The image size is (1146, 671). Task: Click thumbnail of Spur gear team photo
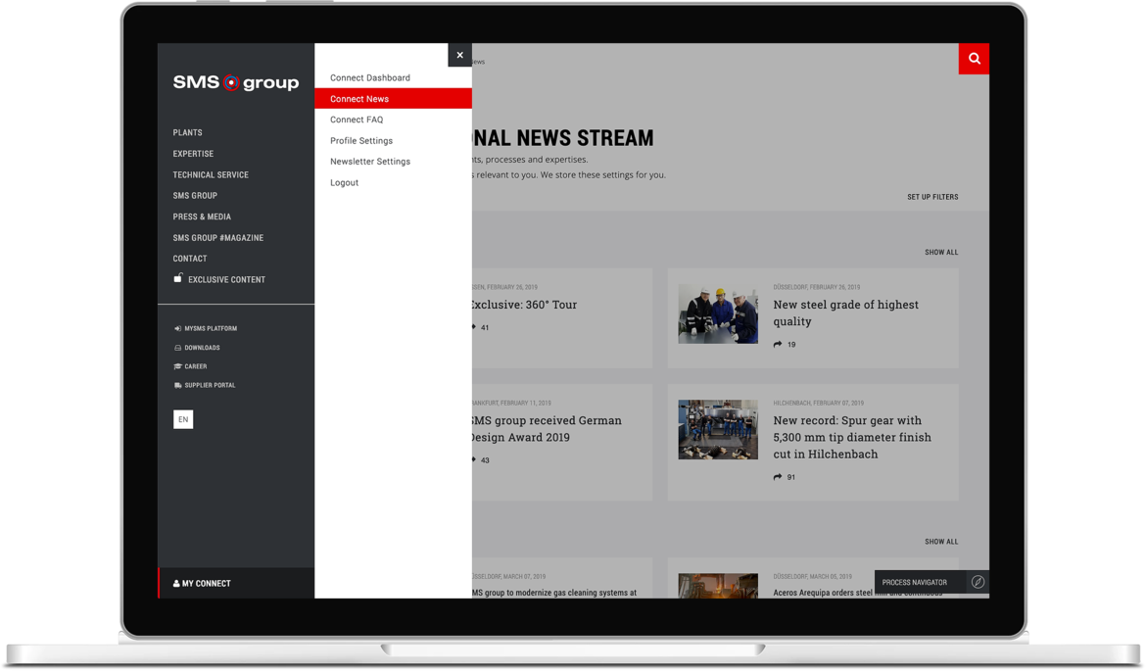pyautogui.click(x=718, y=430)
